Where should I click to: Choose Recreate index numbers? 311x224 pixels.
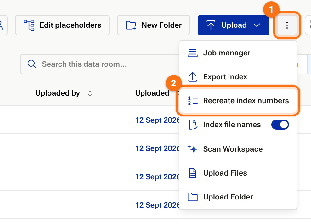(238, 101)
